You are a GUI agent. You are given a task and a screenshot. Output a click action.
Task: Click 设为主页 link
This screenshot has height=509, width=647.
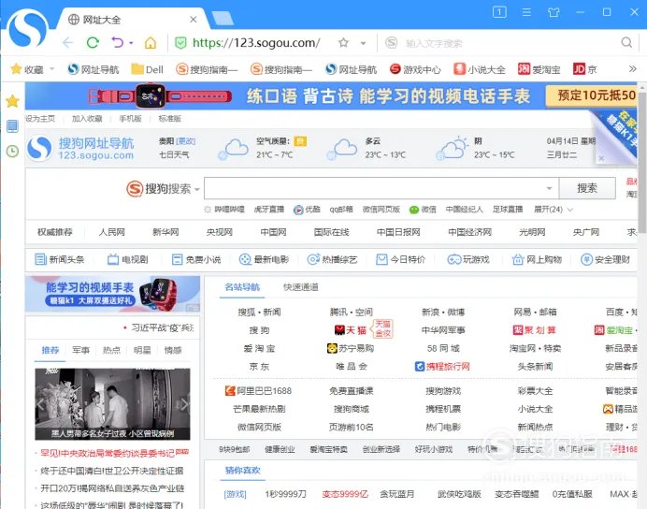tap(40, 119)
